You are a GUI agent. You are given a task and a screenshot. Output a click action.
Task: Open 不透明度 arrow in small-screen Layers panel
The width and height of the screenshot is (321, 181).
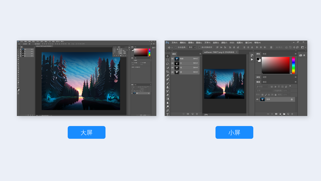click(x=289, y=91)
